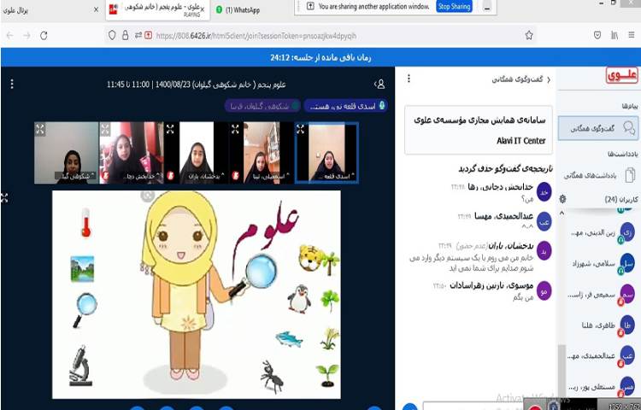This screenshot has height=410, width=641.
Task: Select user عبدالحمیدی in users list
Action: click(602, 356)
